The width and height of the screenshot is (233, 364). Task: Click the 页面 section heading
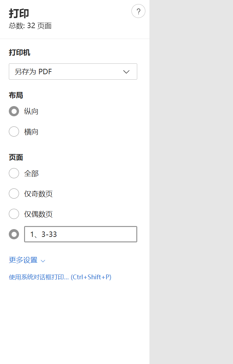16,157
